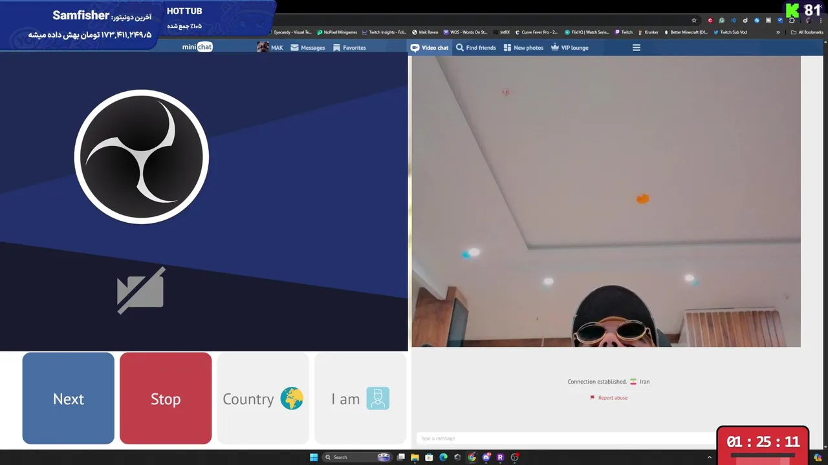
Task: Open Discord from the taskbar
Action: (486, 457)
